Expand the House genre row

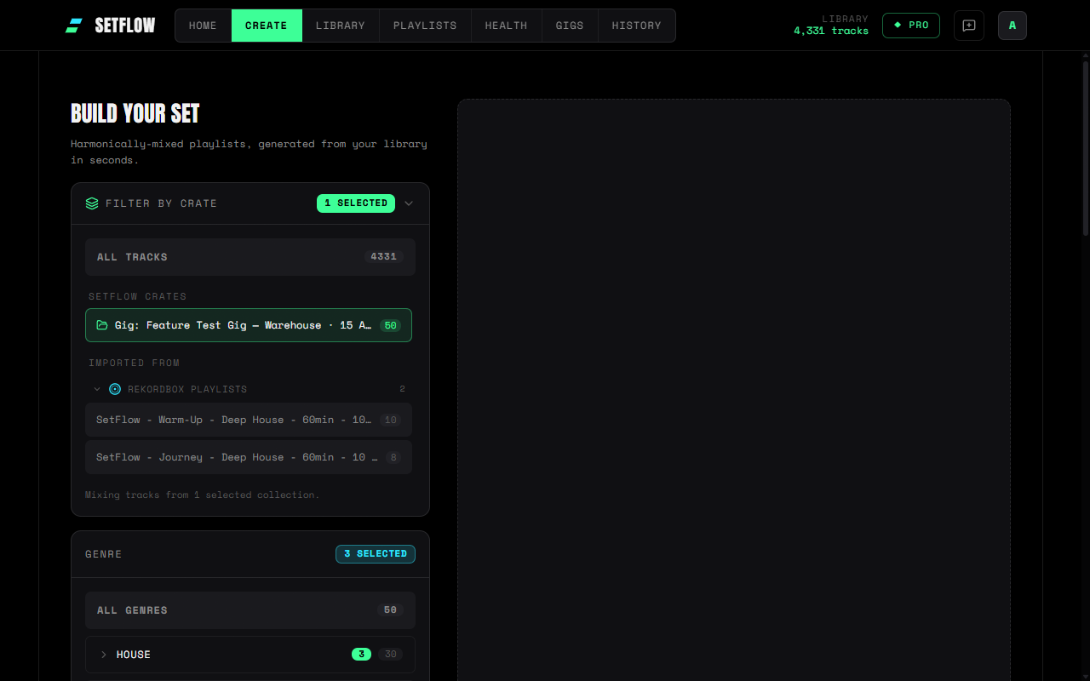(x=104, y=655)
